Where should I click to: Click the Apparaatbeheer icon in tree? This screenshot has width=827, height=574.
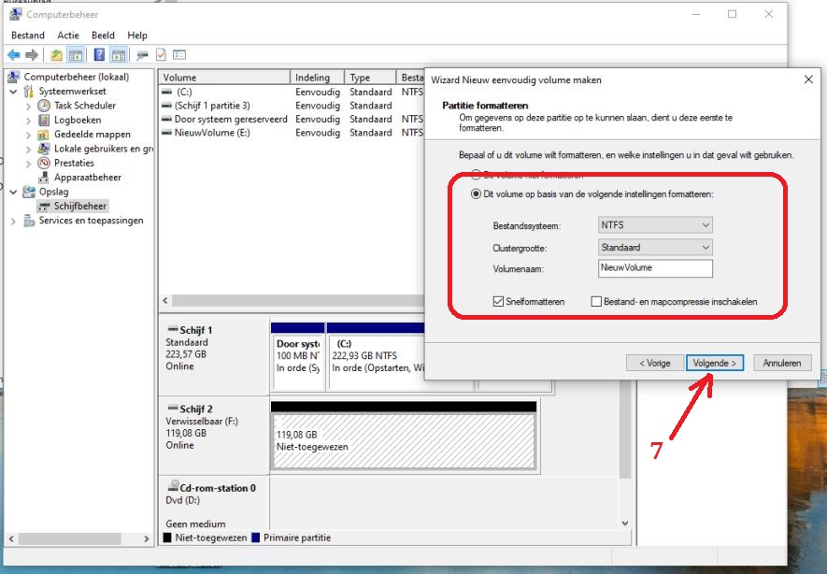[x=45, y=177]
